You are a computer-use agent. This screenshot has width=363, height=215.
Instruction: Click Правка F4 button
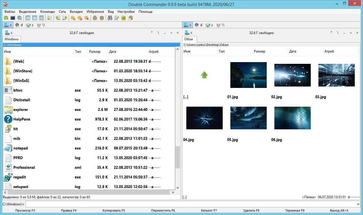69,210
